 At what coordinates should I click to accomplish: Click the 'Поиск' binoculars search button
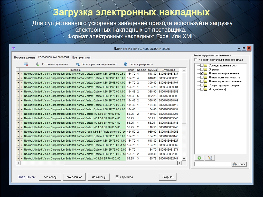[239, 164]
